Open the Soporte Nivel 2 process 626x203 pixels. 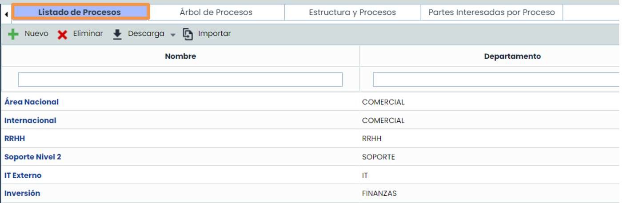(x=33, y=157)
